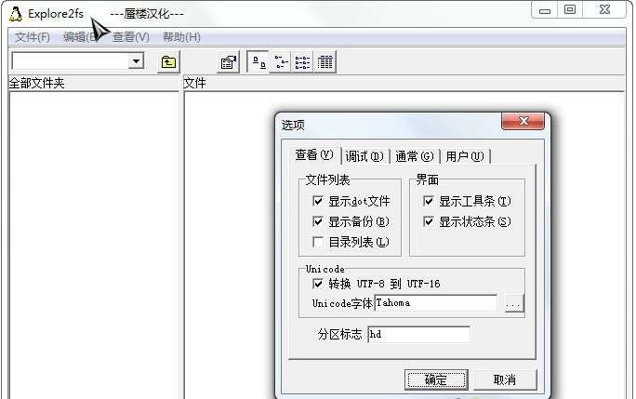The width and height of the screenshot is (636, 399).
Task: Click into the 分区标志 input field
Action: (x=418, y=335)
